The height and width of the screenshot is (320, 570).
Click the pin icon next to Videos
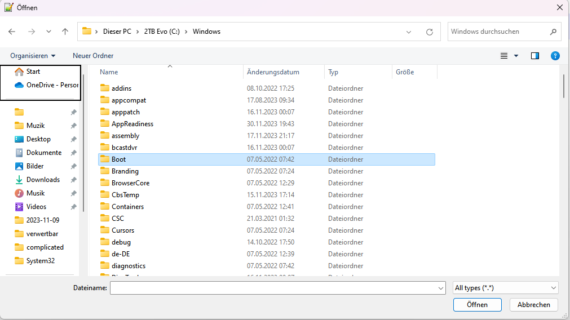click(x=73, y=207)
